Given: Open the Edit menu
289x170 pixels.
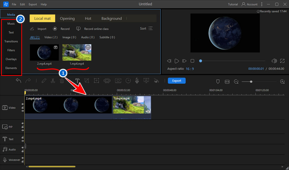Looking at the screenshot, I should click(22, 4).
